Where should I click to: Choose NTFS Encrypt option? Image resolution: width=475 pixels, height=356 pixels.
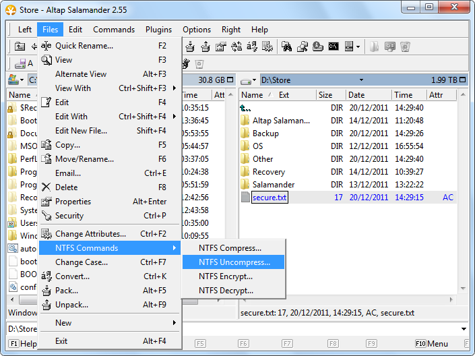(234, 276)
